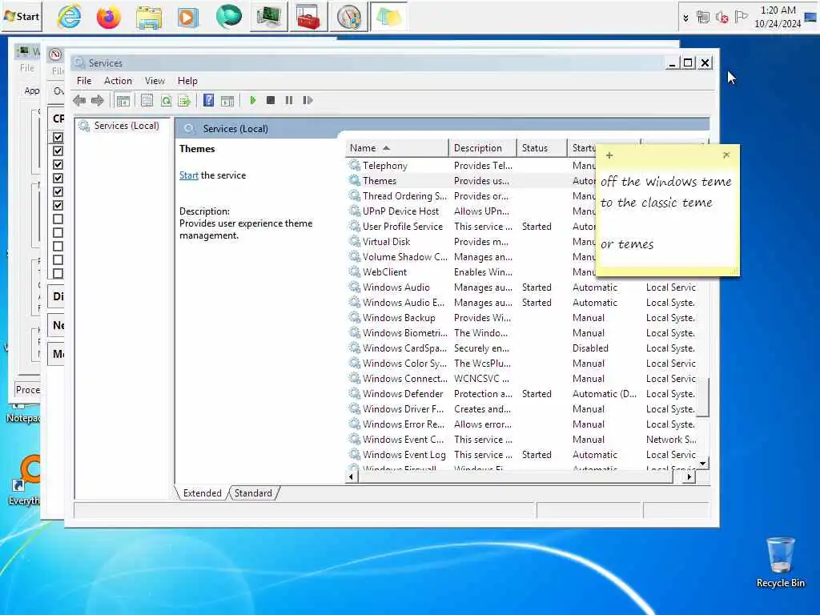820x615 pixels.
Task: Select the Windows Backup service
Action: tap(521, 317)
